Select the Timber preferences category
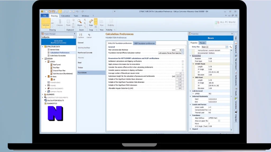 pos(80,68)
